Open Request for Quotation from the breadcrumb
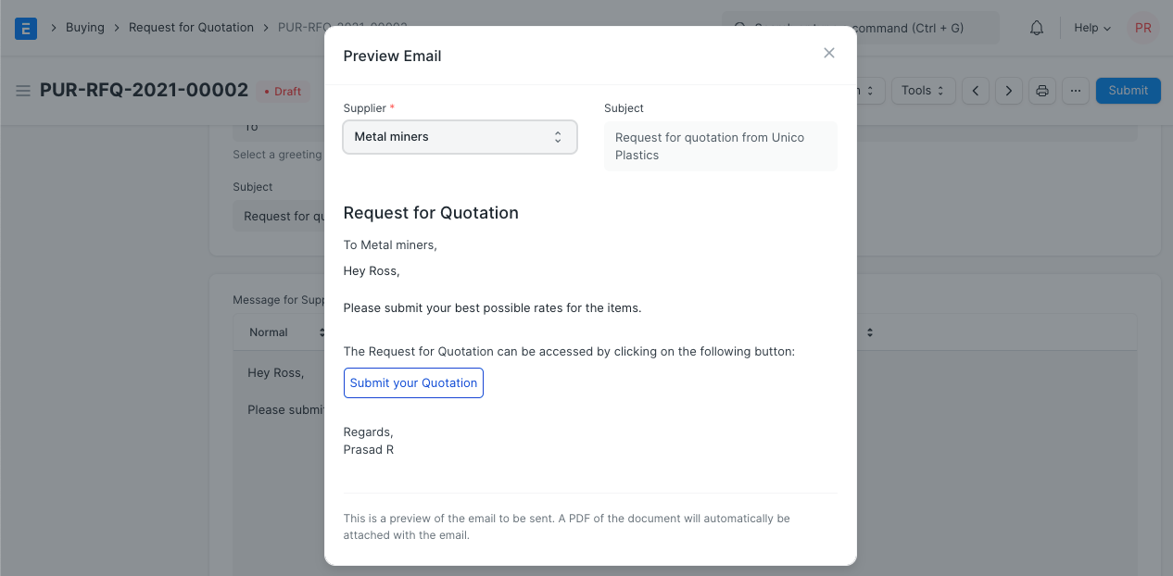This screenshot has height=576, width=1173. pos(191,27)
